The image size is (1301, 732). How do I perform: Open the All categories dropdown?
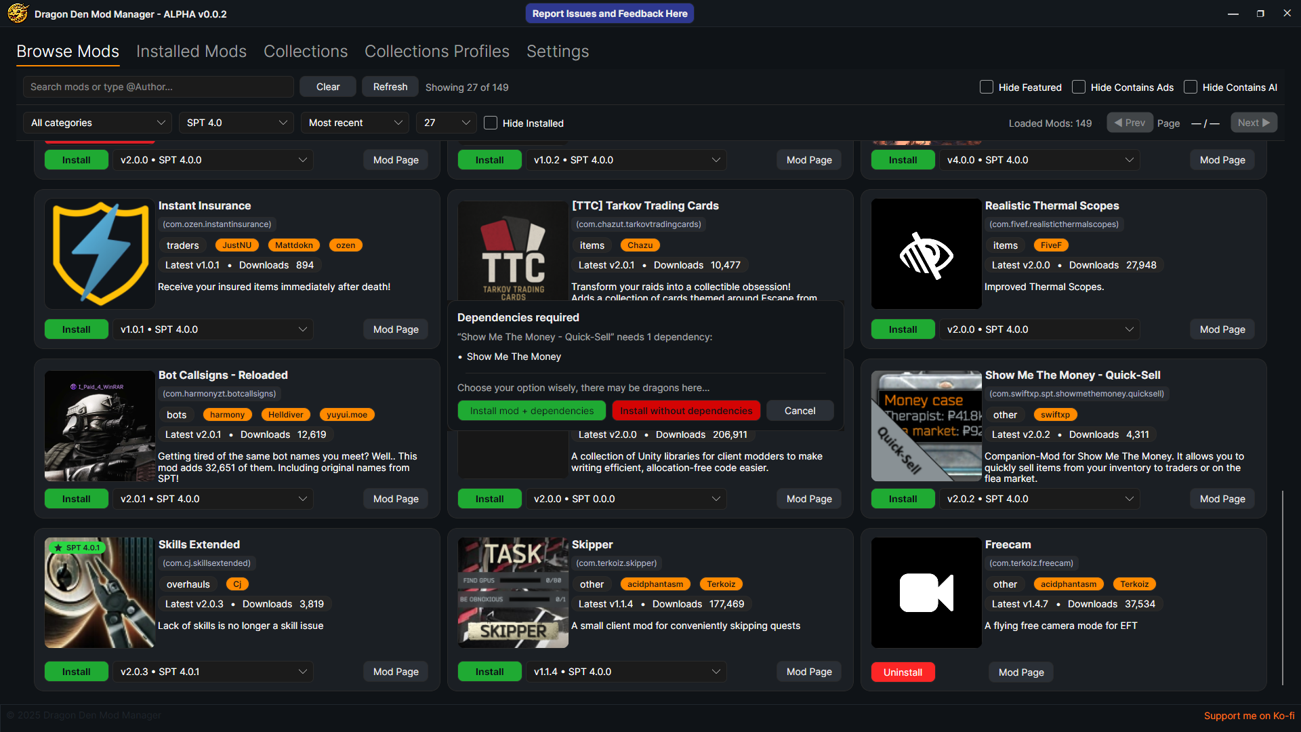(x=98, y=123)
